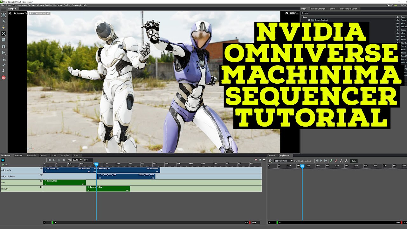407x229 pixels.
Task: Click the Sequencer playhead marker at 219
Action: click(96, 164)
